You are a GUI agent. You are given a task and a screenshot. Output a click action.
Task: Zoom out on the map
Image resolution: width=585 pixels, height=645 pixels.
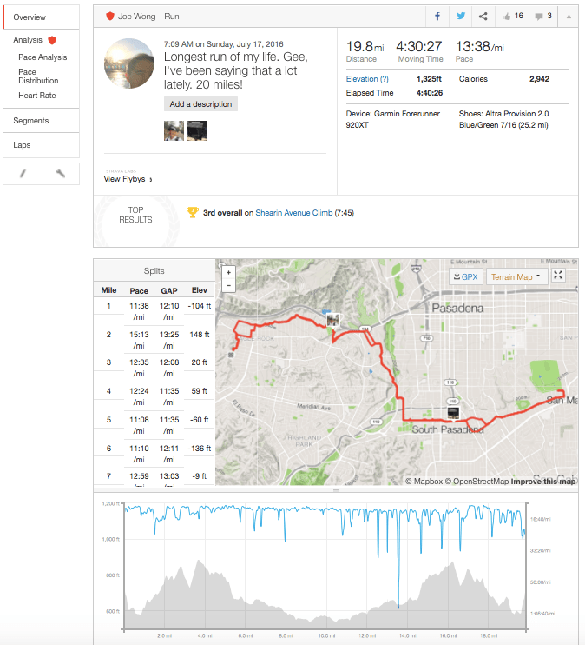click(x=228, y=284)
